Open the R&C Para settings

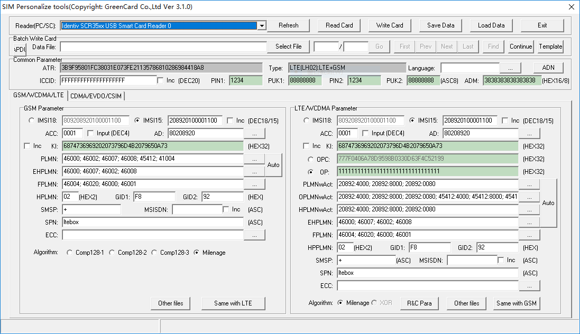[419, 303]
